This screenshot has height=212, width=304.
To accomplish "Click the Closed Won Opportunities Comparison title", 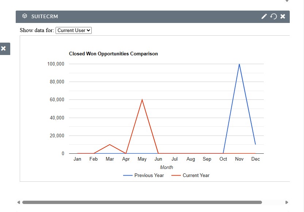I will 113,54.
